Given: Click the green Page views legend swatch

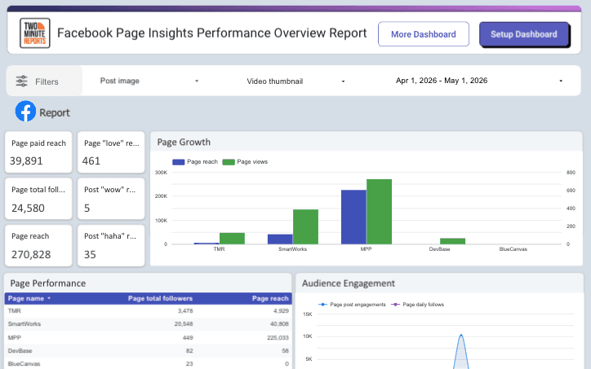Looking at the screenshot, I should point(229,162).
